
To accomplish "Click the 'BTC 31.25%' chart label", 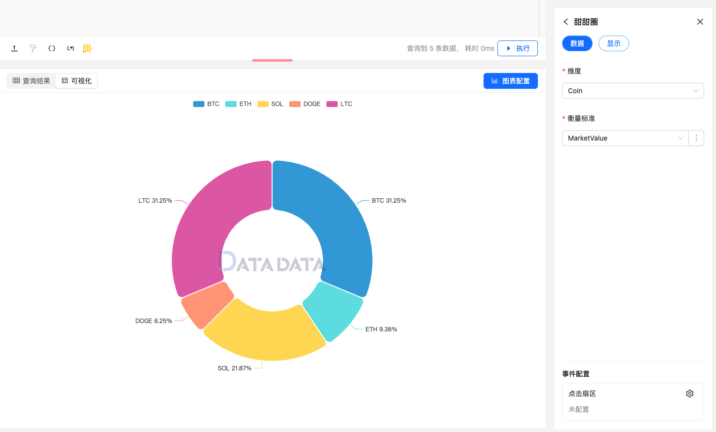I will click(x=389, y=201).
